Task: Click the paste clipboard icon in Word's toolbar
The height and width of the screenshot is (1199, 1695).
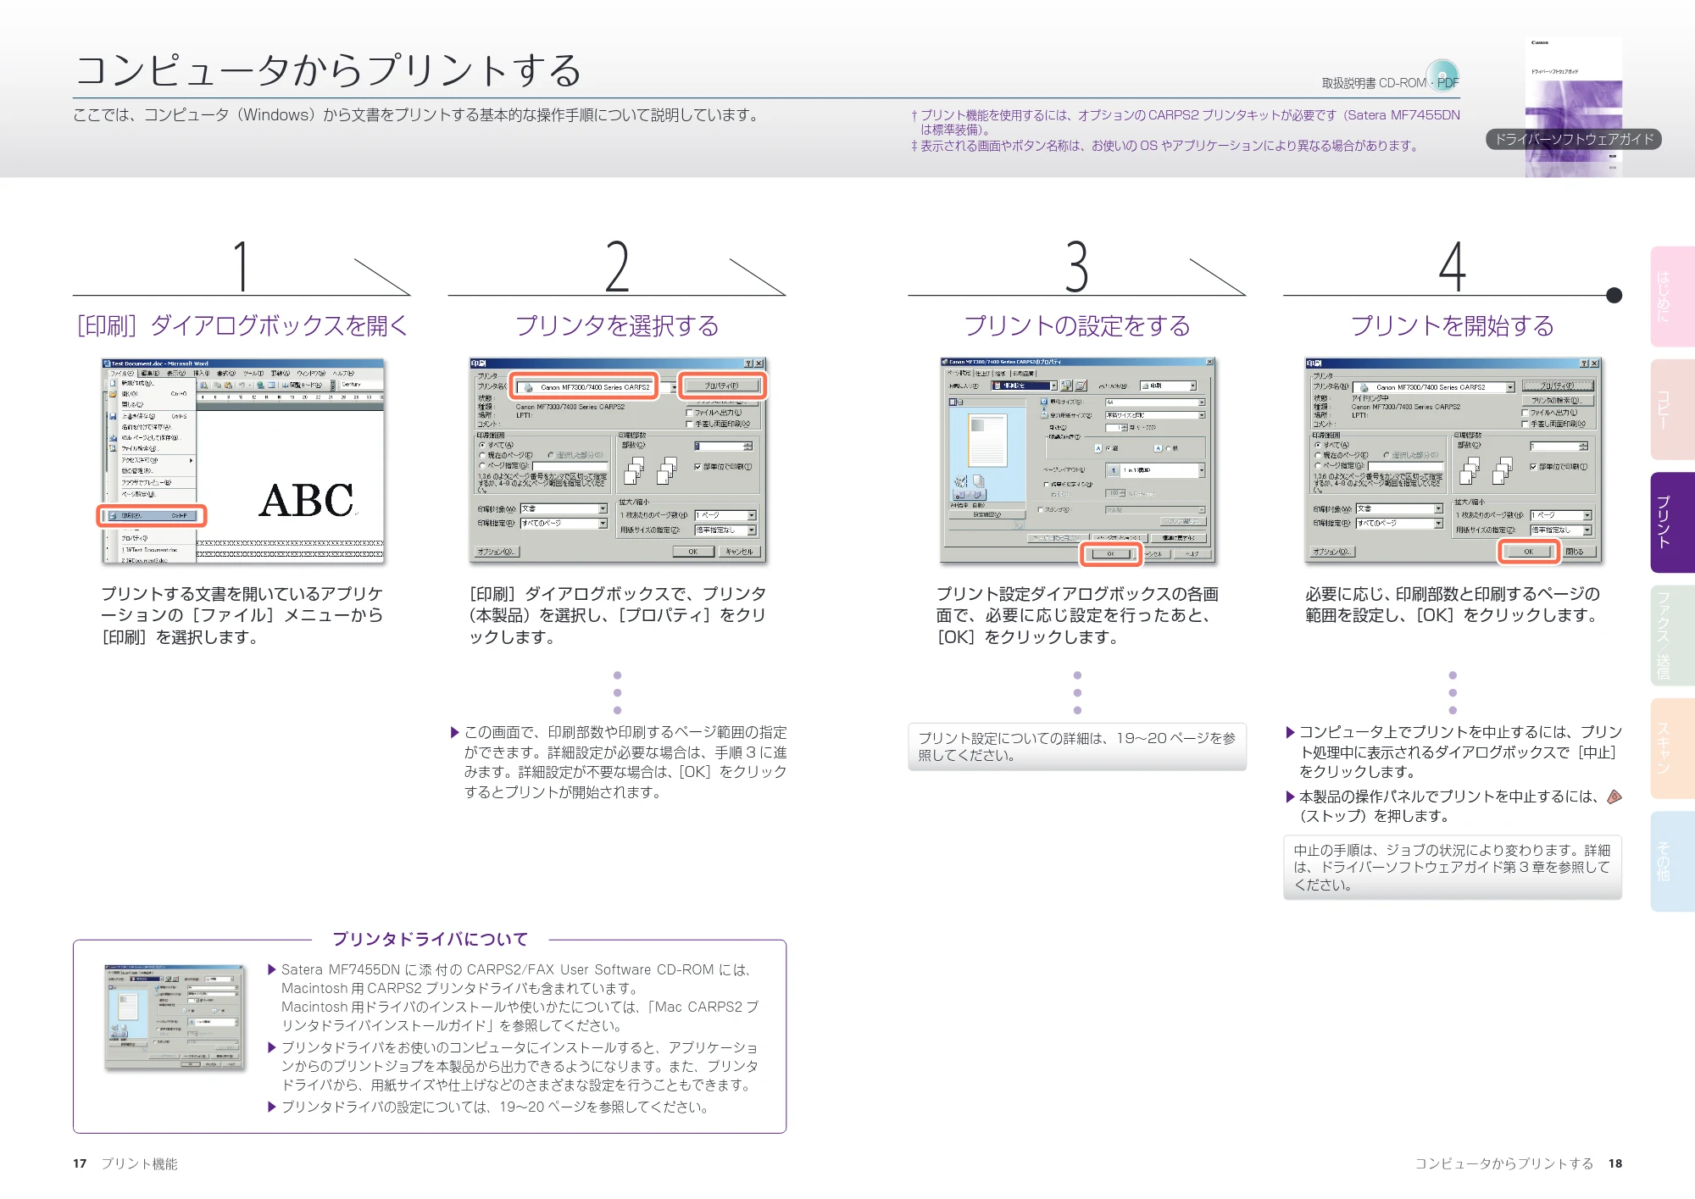Action: click(x=228, y=385)
